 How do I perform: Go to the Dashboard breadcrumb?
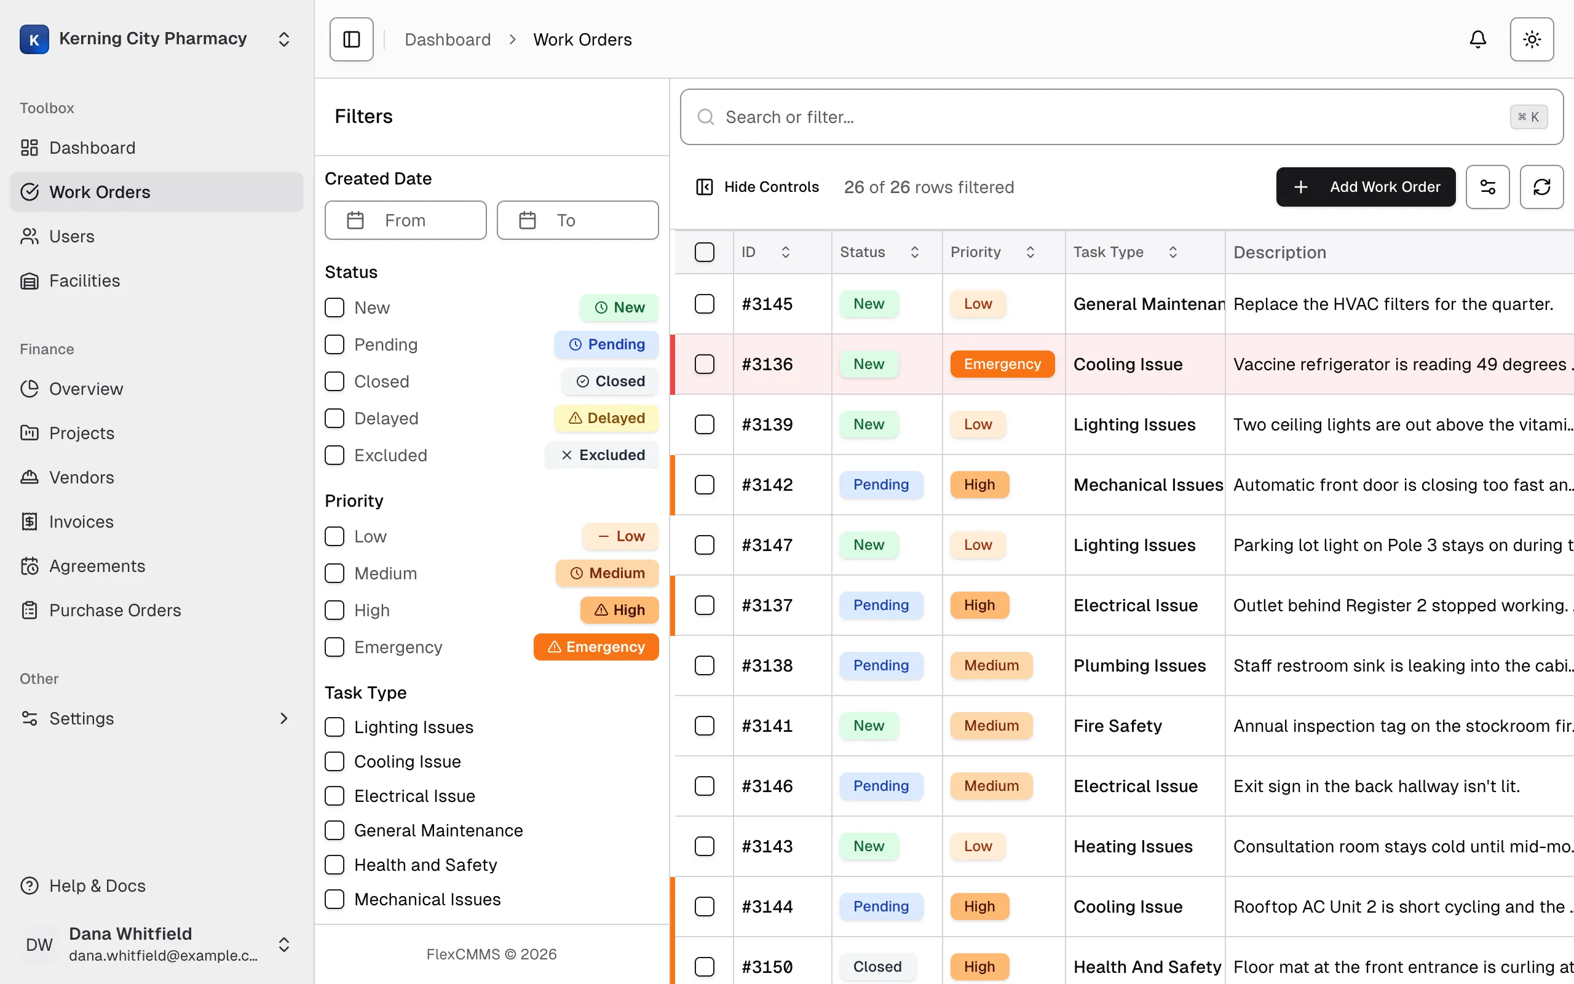pos(448,40)
